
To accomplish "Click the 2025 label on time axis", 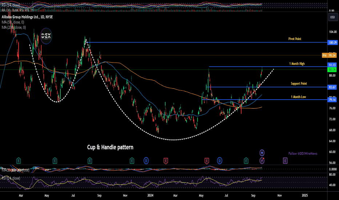I will tap(304, 196).
